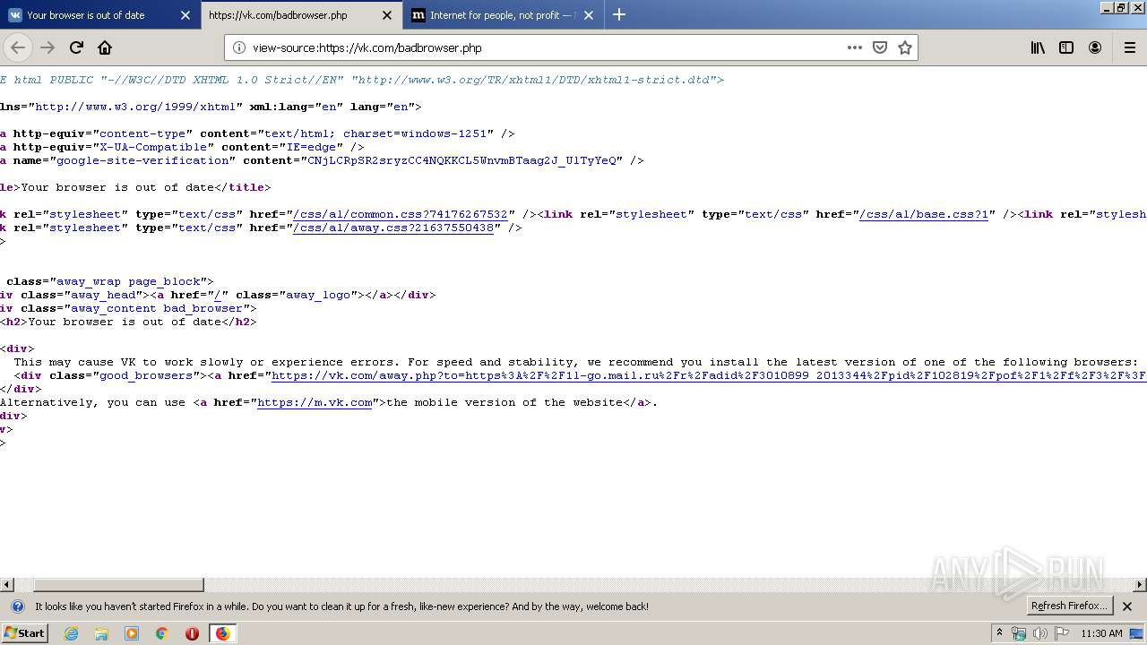Open the Action Center flag icon
The image size is (1147, 645).
1062,633
